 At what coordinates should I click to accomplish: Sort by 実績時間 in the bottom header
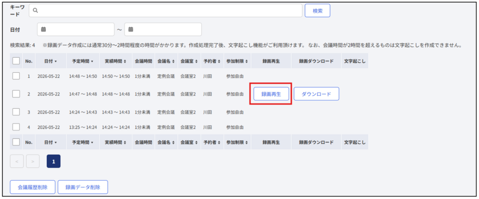pos(116,142)
